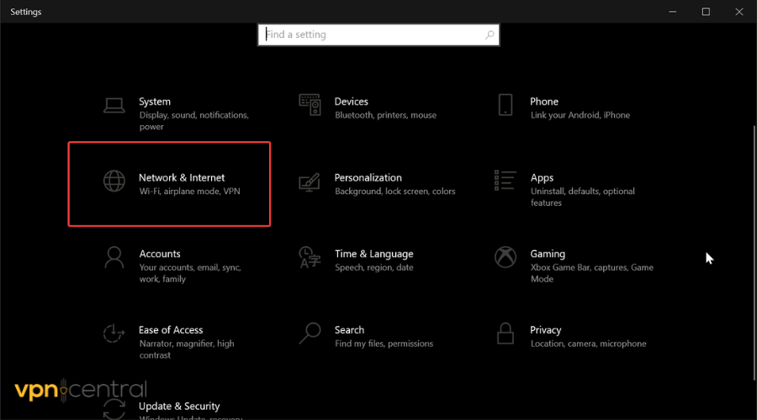This screenshot has height=420, width=757.
Task: Click the Phone icon
Action: tap(506, 105)
